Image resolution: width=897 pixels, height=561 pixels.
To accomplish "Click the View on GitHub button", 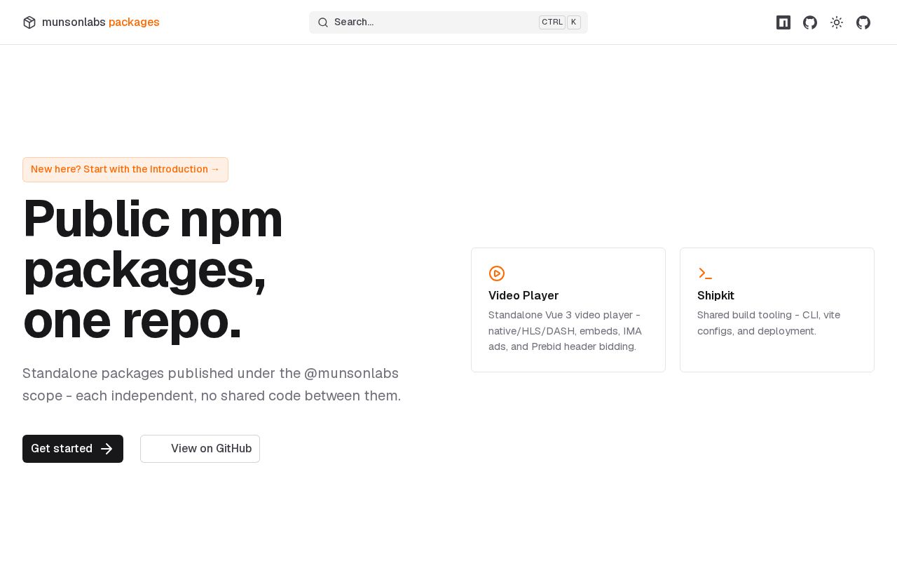I will coord(200,449).
